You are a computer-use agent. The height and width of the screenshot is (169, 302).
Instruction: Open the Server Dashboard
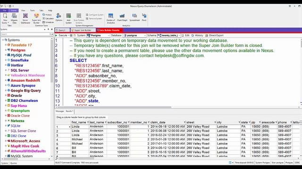[25, 18]
